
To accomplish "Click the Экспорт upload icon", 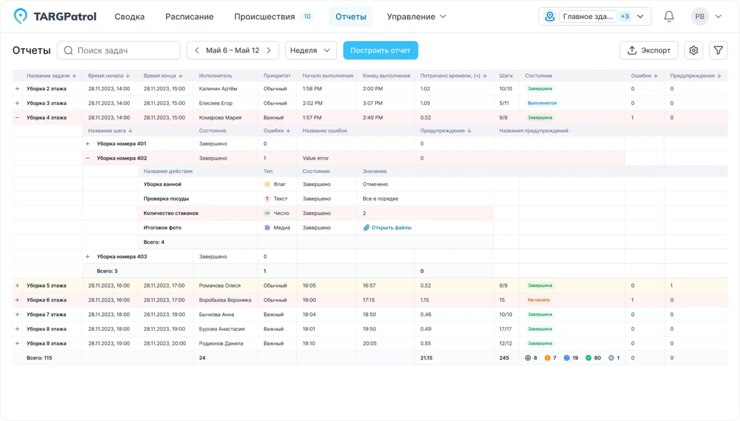I will pos(632,50).
